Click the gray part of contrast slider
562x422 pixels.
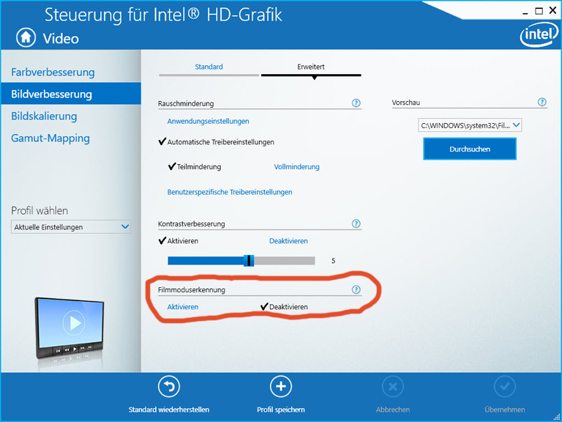[285, 261]
